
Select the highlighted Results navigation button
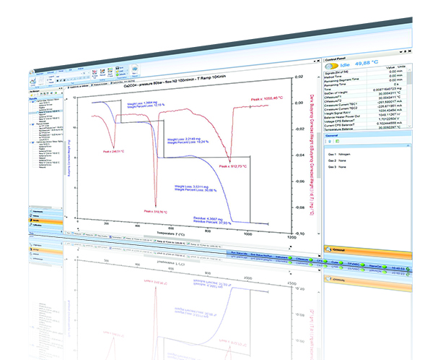tap(45, 220)
